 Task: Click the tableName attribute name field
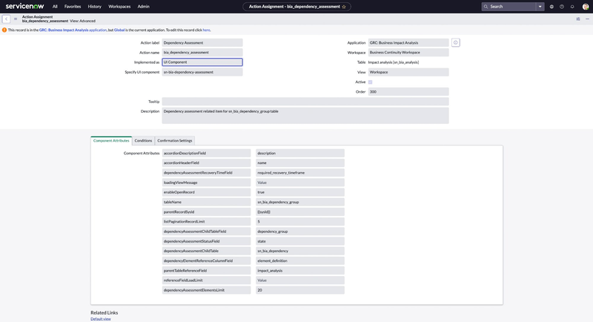206,202
